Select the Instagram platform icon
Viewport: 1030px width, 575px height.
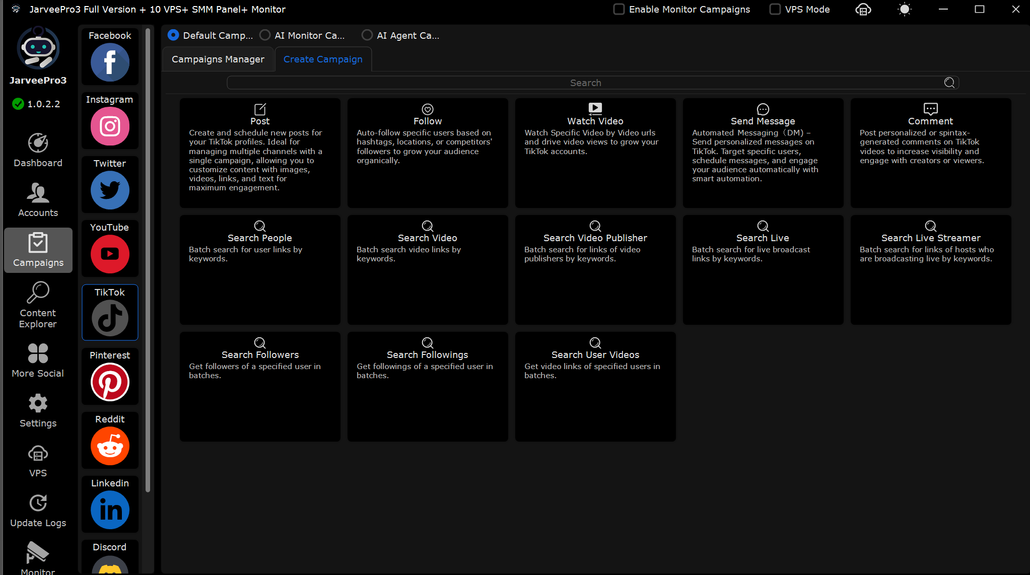[110, 126]
